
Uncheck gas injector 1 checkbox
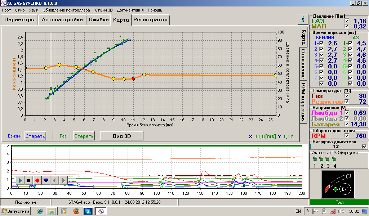(350, 43)
